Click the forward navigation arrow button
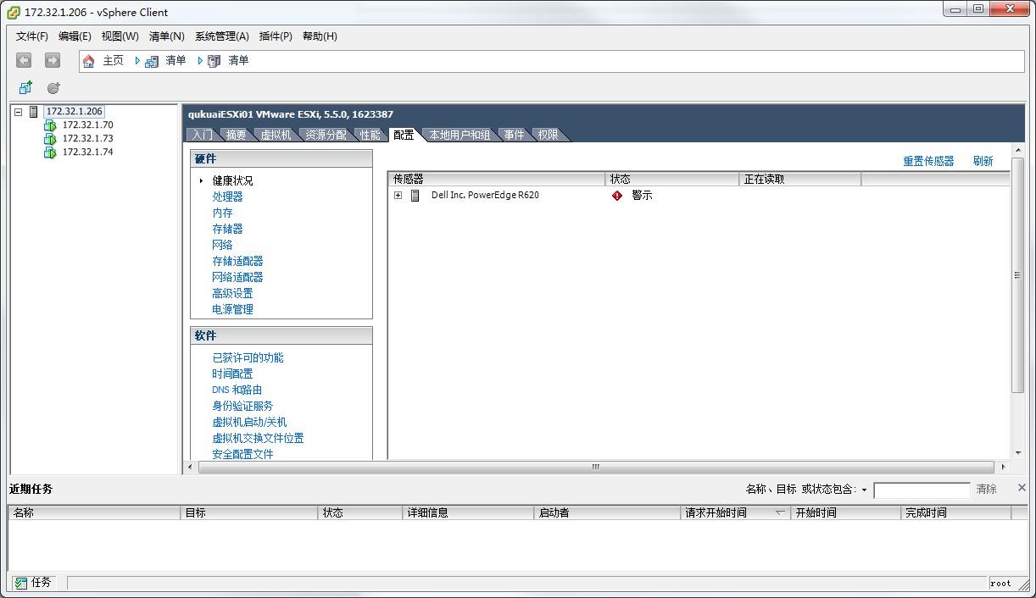This screenshot has height=598, width=1036. [x=53, y=60]
